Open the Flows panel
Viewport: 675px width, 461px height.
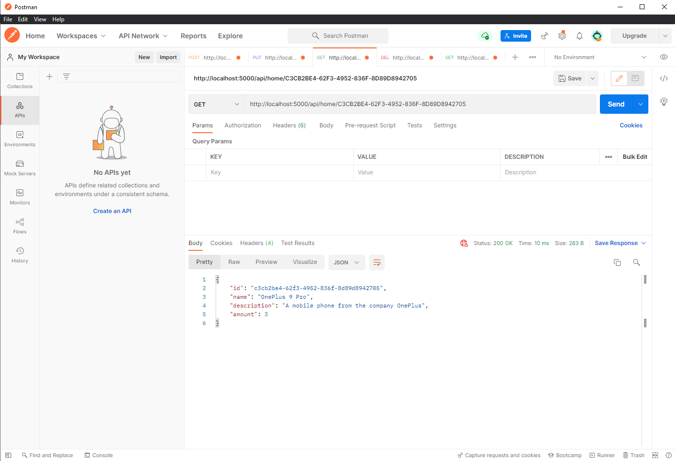coord(19,226)
